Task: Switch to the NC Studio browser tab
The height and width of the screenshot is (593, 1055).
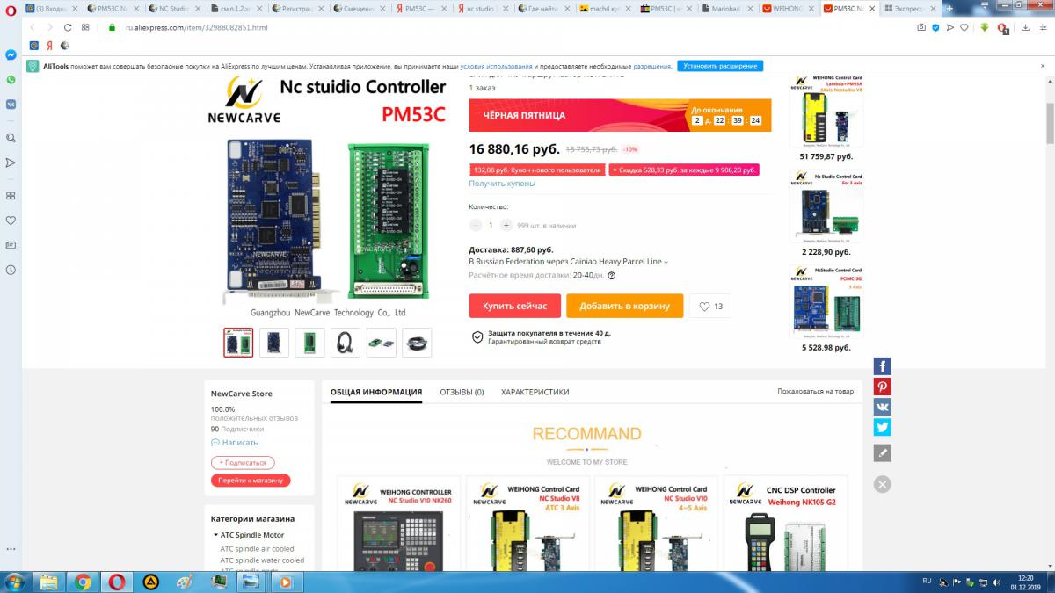Action: pyautogui.click(x=176, y=8)
